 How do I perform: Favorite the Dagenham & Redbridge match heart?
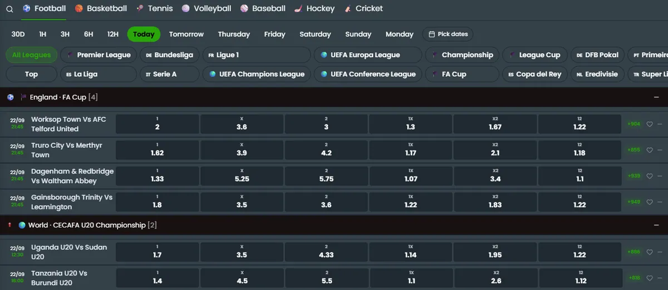click(x=650, y=176)
